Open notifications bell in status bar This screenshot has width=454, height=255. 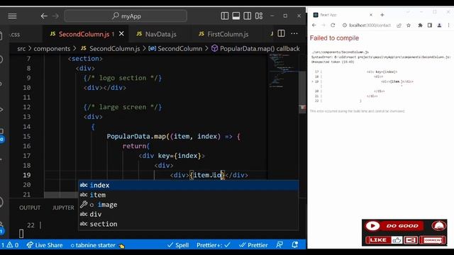pyautogui.click(x=295, y=245)
